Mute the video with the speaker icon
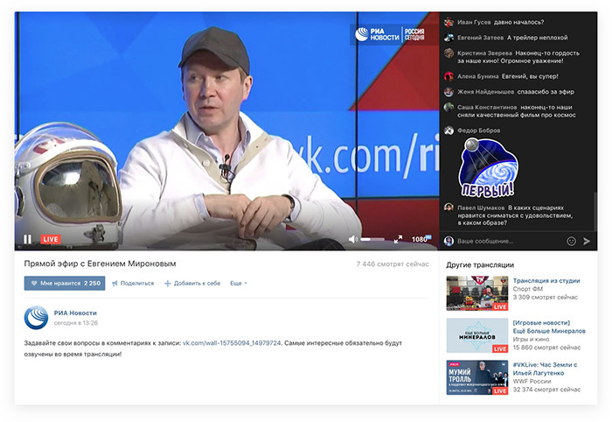 pyautogui.click(x=353, y=239)
